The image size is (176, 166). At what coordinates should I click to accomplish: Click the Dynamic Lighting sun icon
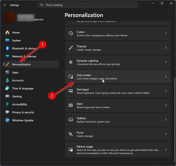tap(71, 62)
